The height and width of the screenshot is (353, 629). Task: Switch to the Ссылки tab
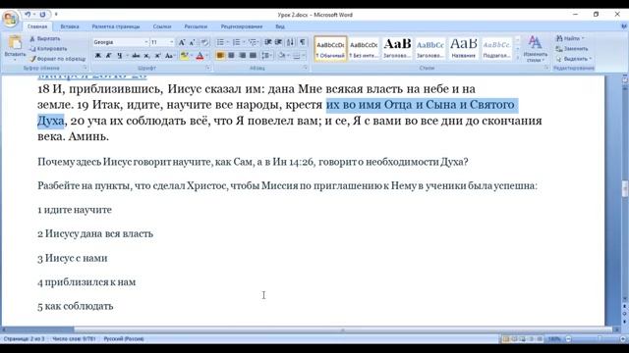coord(162,26)
